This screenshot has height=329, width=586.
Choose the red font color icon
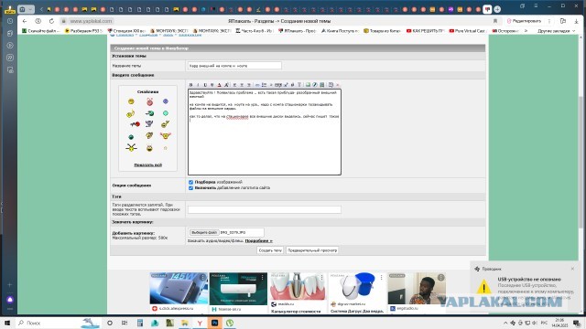[x=220, y=85]
